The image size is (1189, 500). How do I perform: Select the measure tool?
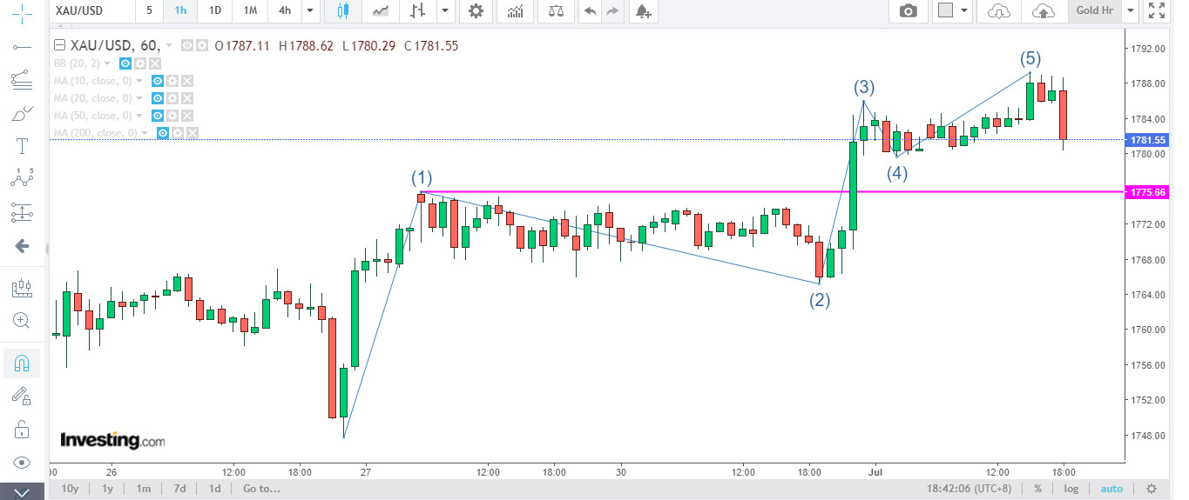22,288
